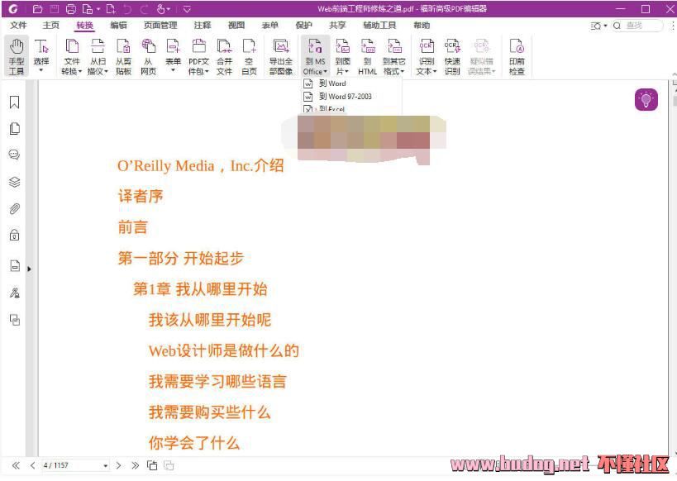This screenshot has width=677, height=481.
Task: Open the Attachments paperclip panel
Action: (15, 209)
